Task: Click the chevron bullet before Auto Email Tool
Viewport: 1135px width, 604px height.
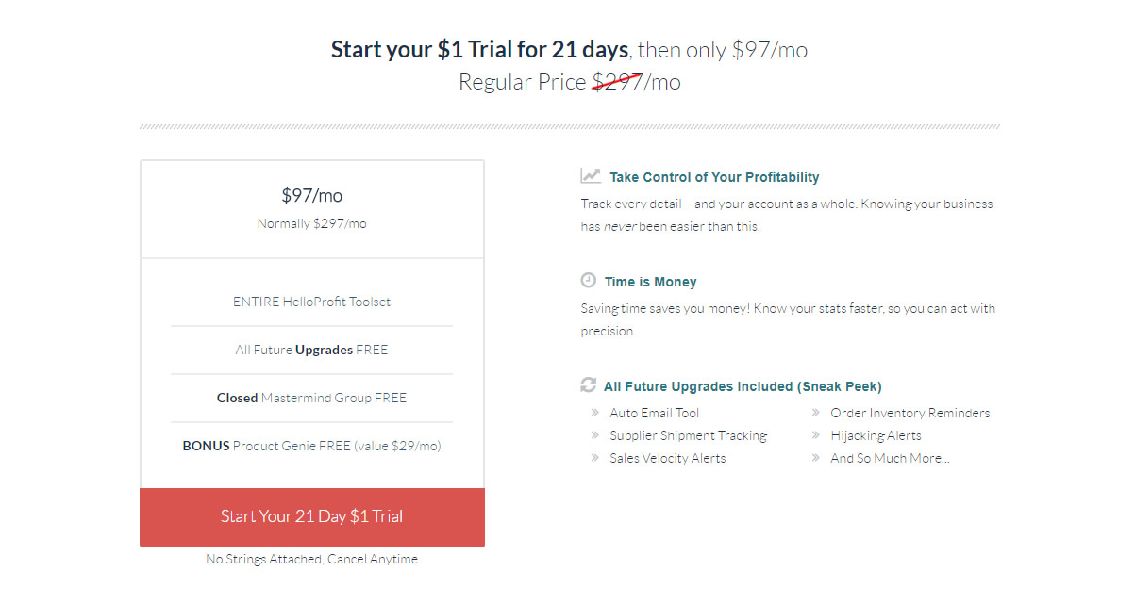Action: [595, 413]
